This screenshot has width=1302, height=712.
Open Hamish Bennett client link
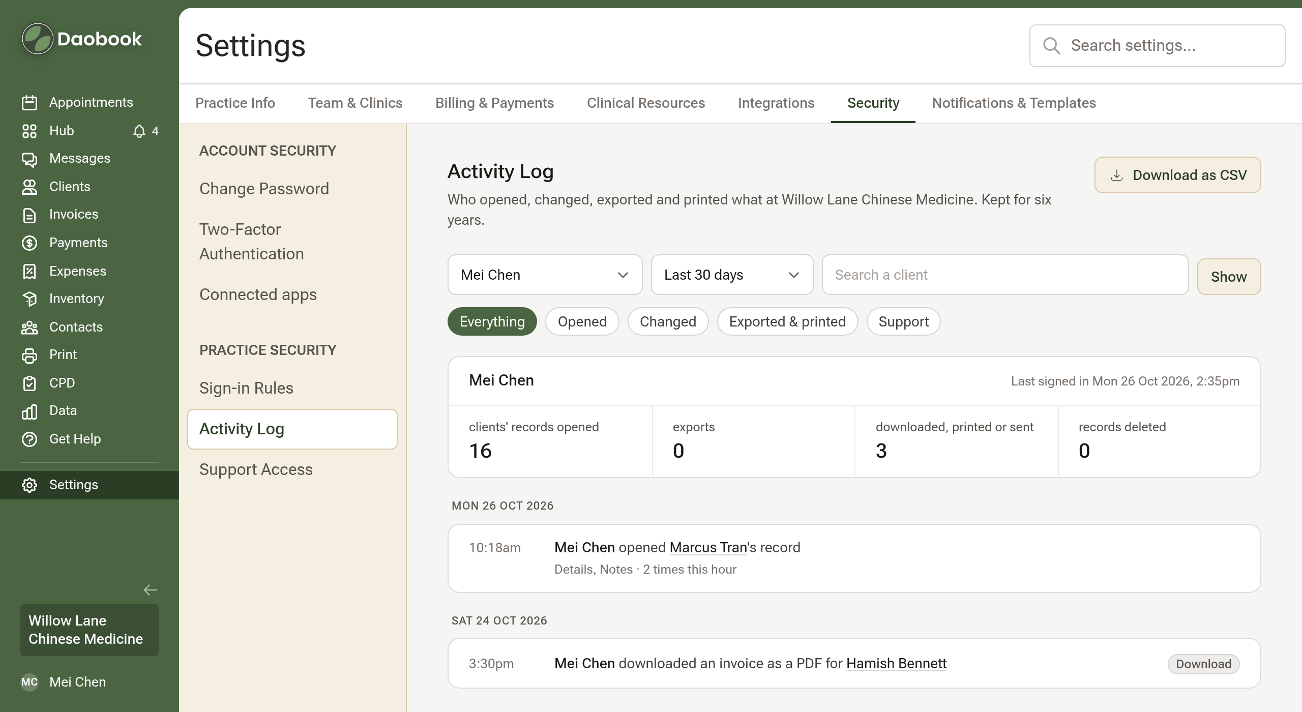pos(896,664)
